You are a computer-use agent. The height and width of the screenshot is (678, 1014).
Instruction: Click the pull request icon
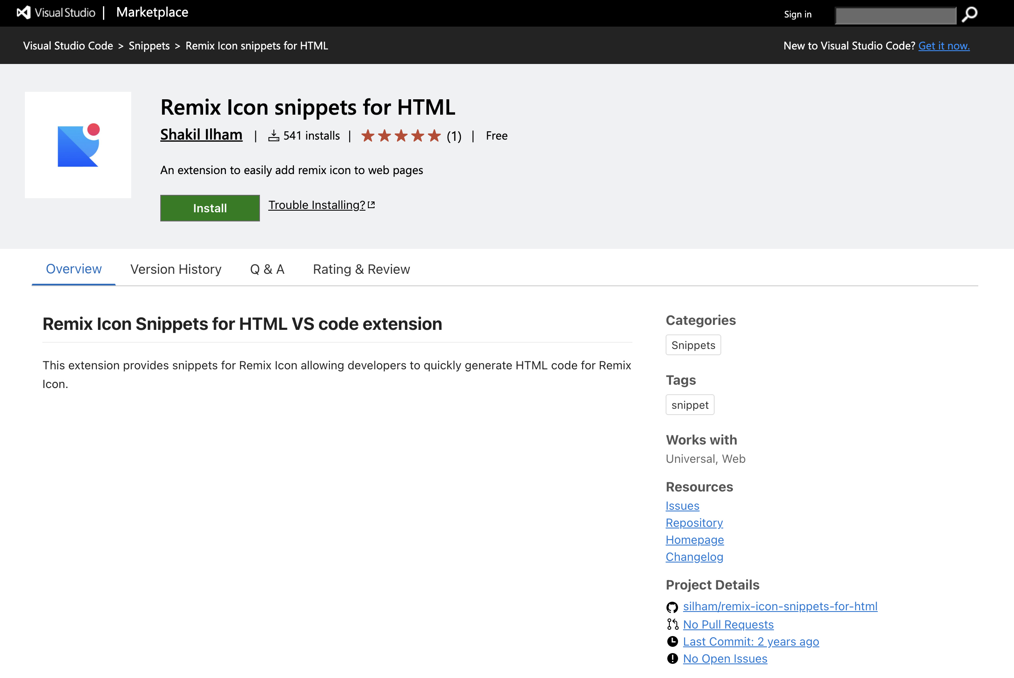tap(672, 624)
